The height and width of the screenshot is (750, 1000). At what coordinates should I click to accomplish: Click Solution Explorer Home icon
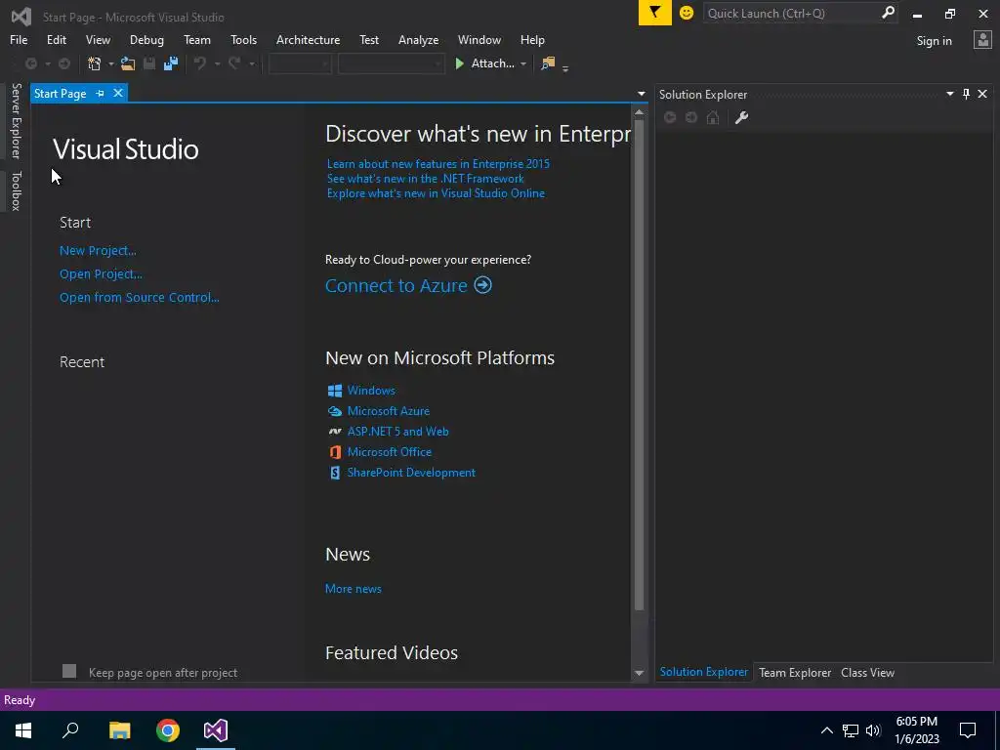713,117
